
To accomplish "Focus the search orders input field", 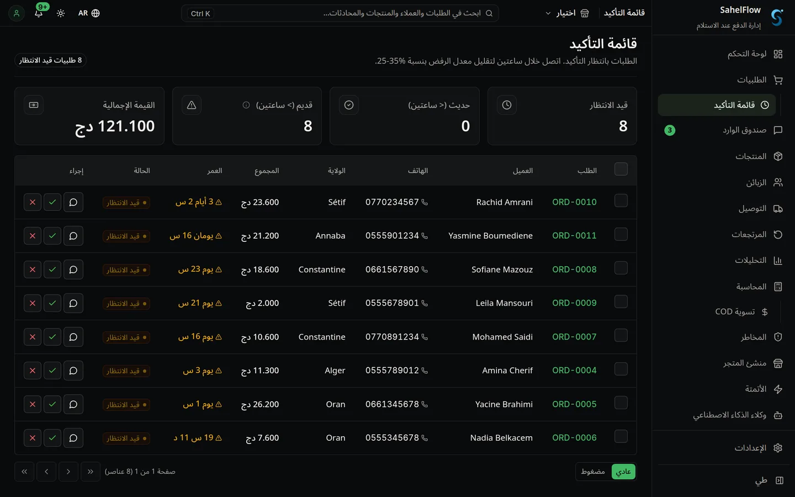I will (x=340, y=13).
